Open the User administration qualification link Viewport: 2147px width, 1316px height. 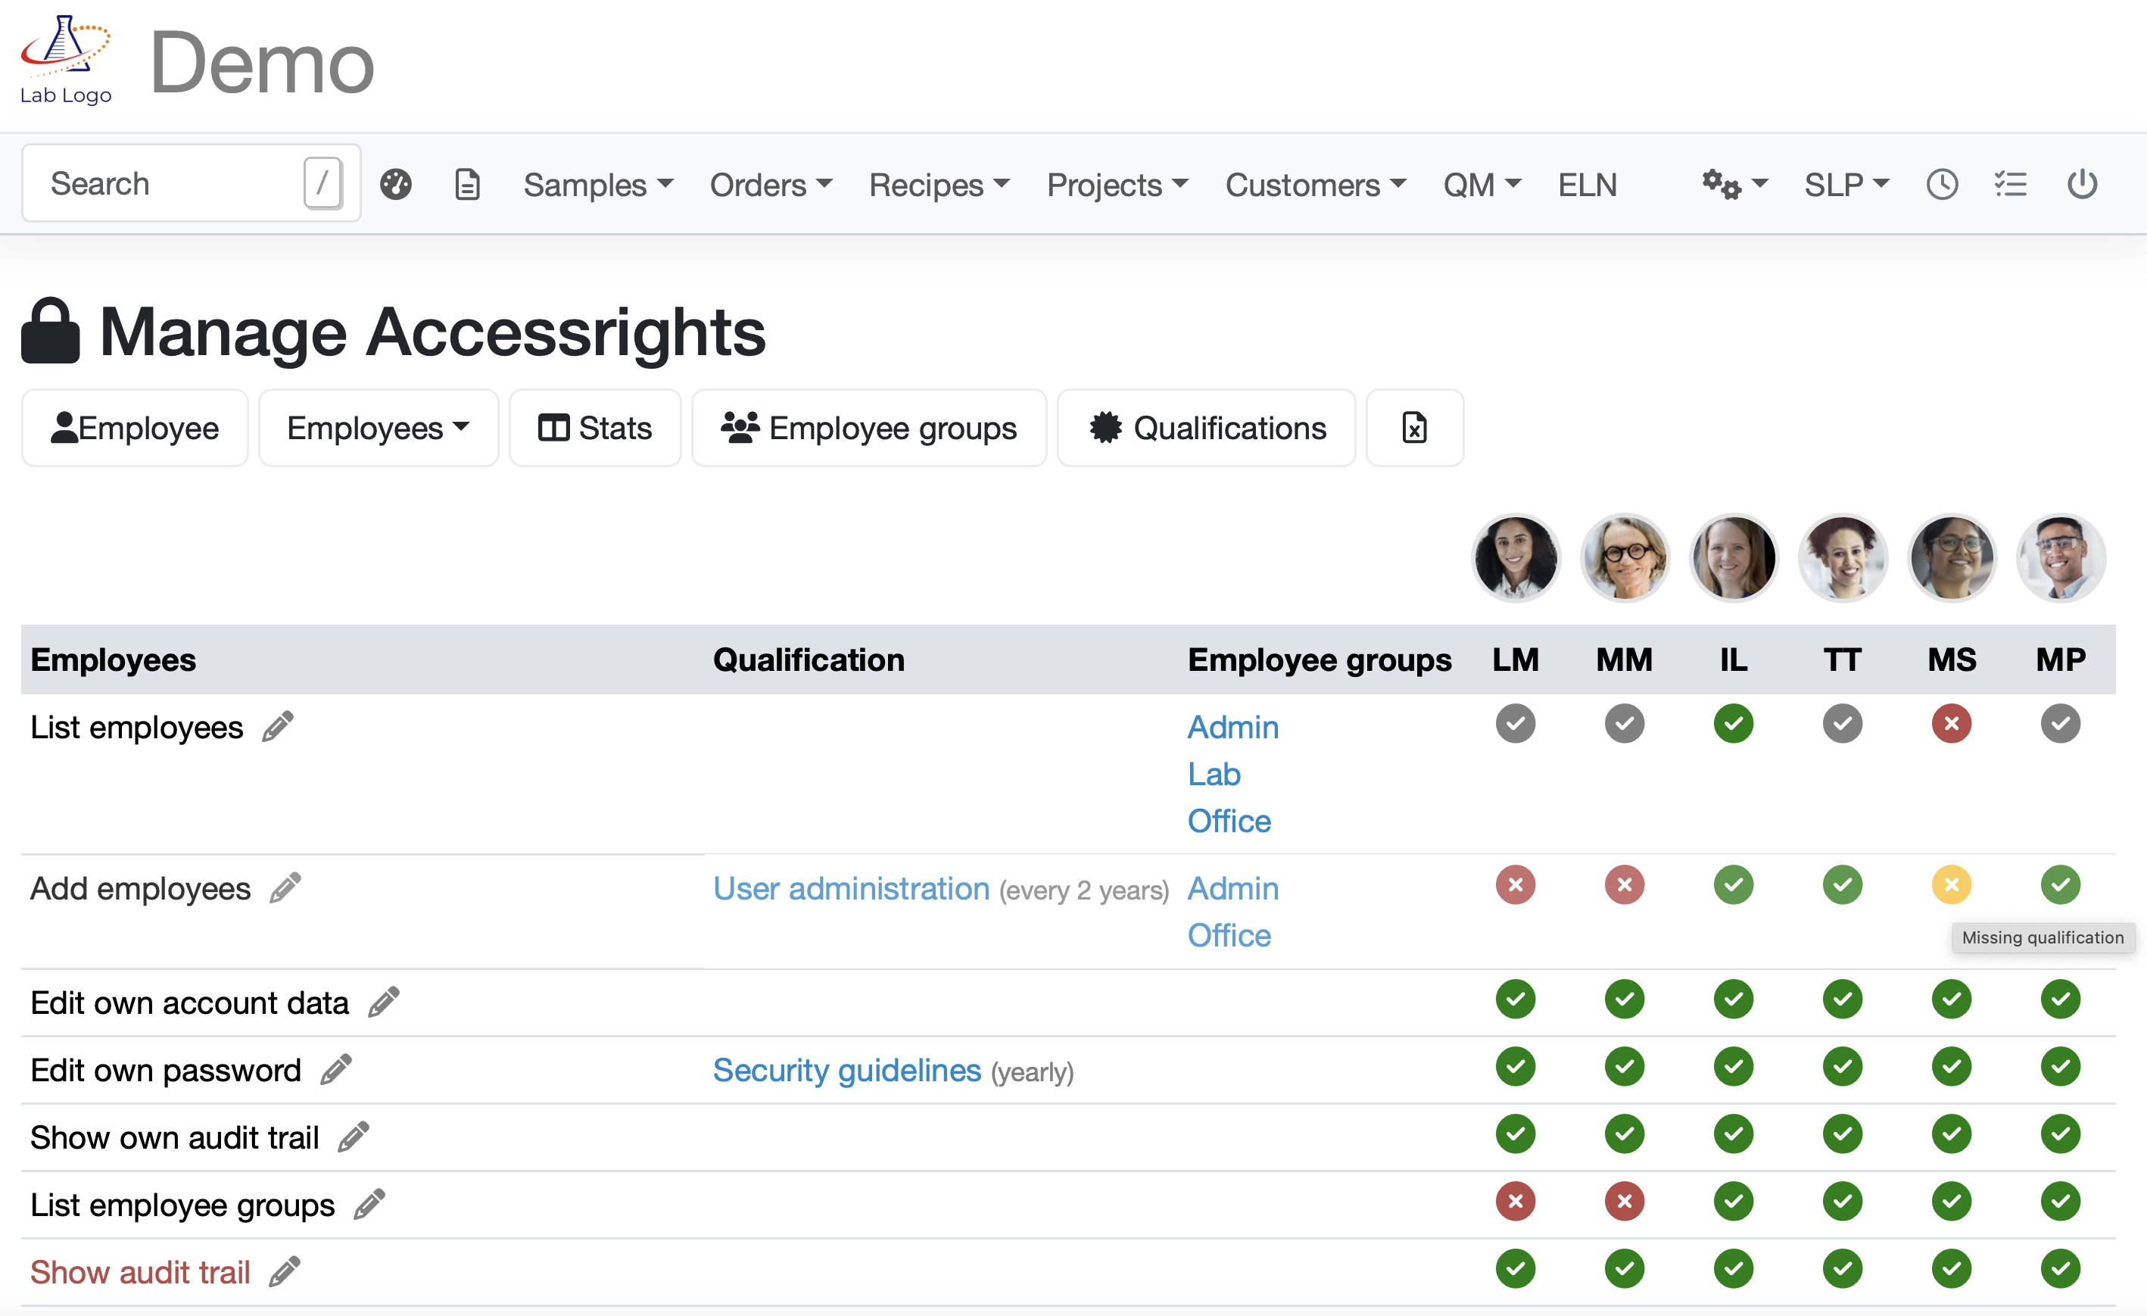pos(852,888)
